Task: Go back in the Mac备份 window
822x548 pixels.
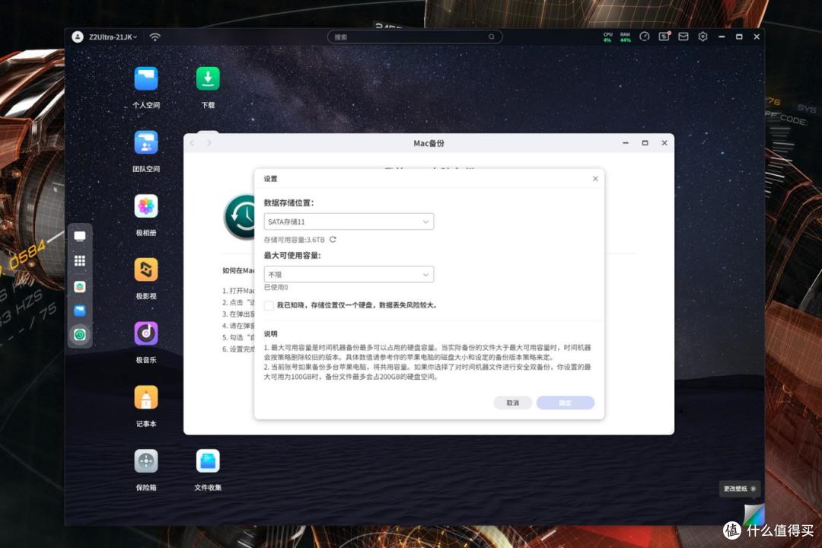Action: [193, 143]
